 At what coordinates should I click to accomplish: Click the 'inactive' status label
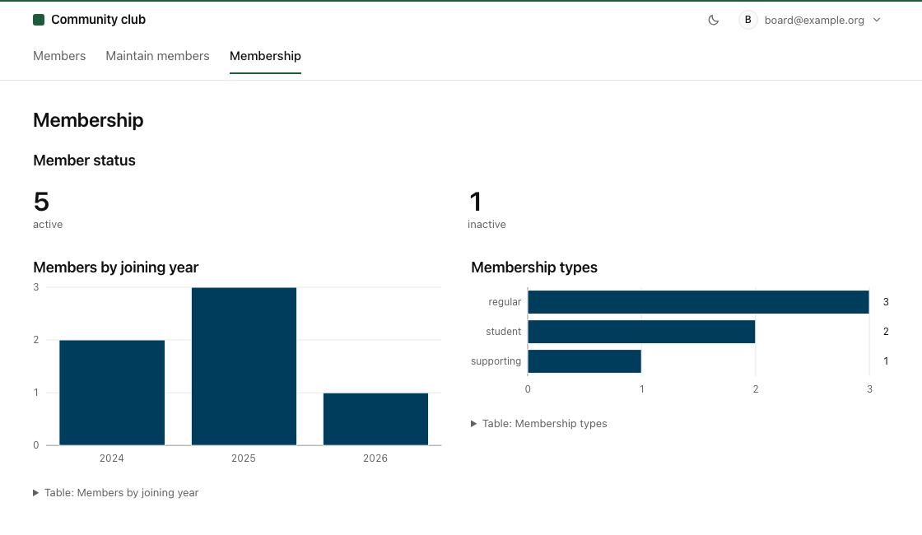tap(487, 225)
